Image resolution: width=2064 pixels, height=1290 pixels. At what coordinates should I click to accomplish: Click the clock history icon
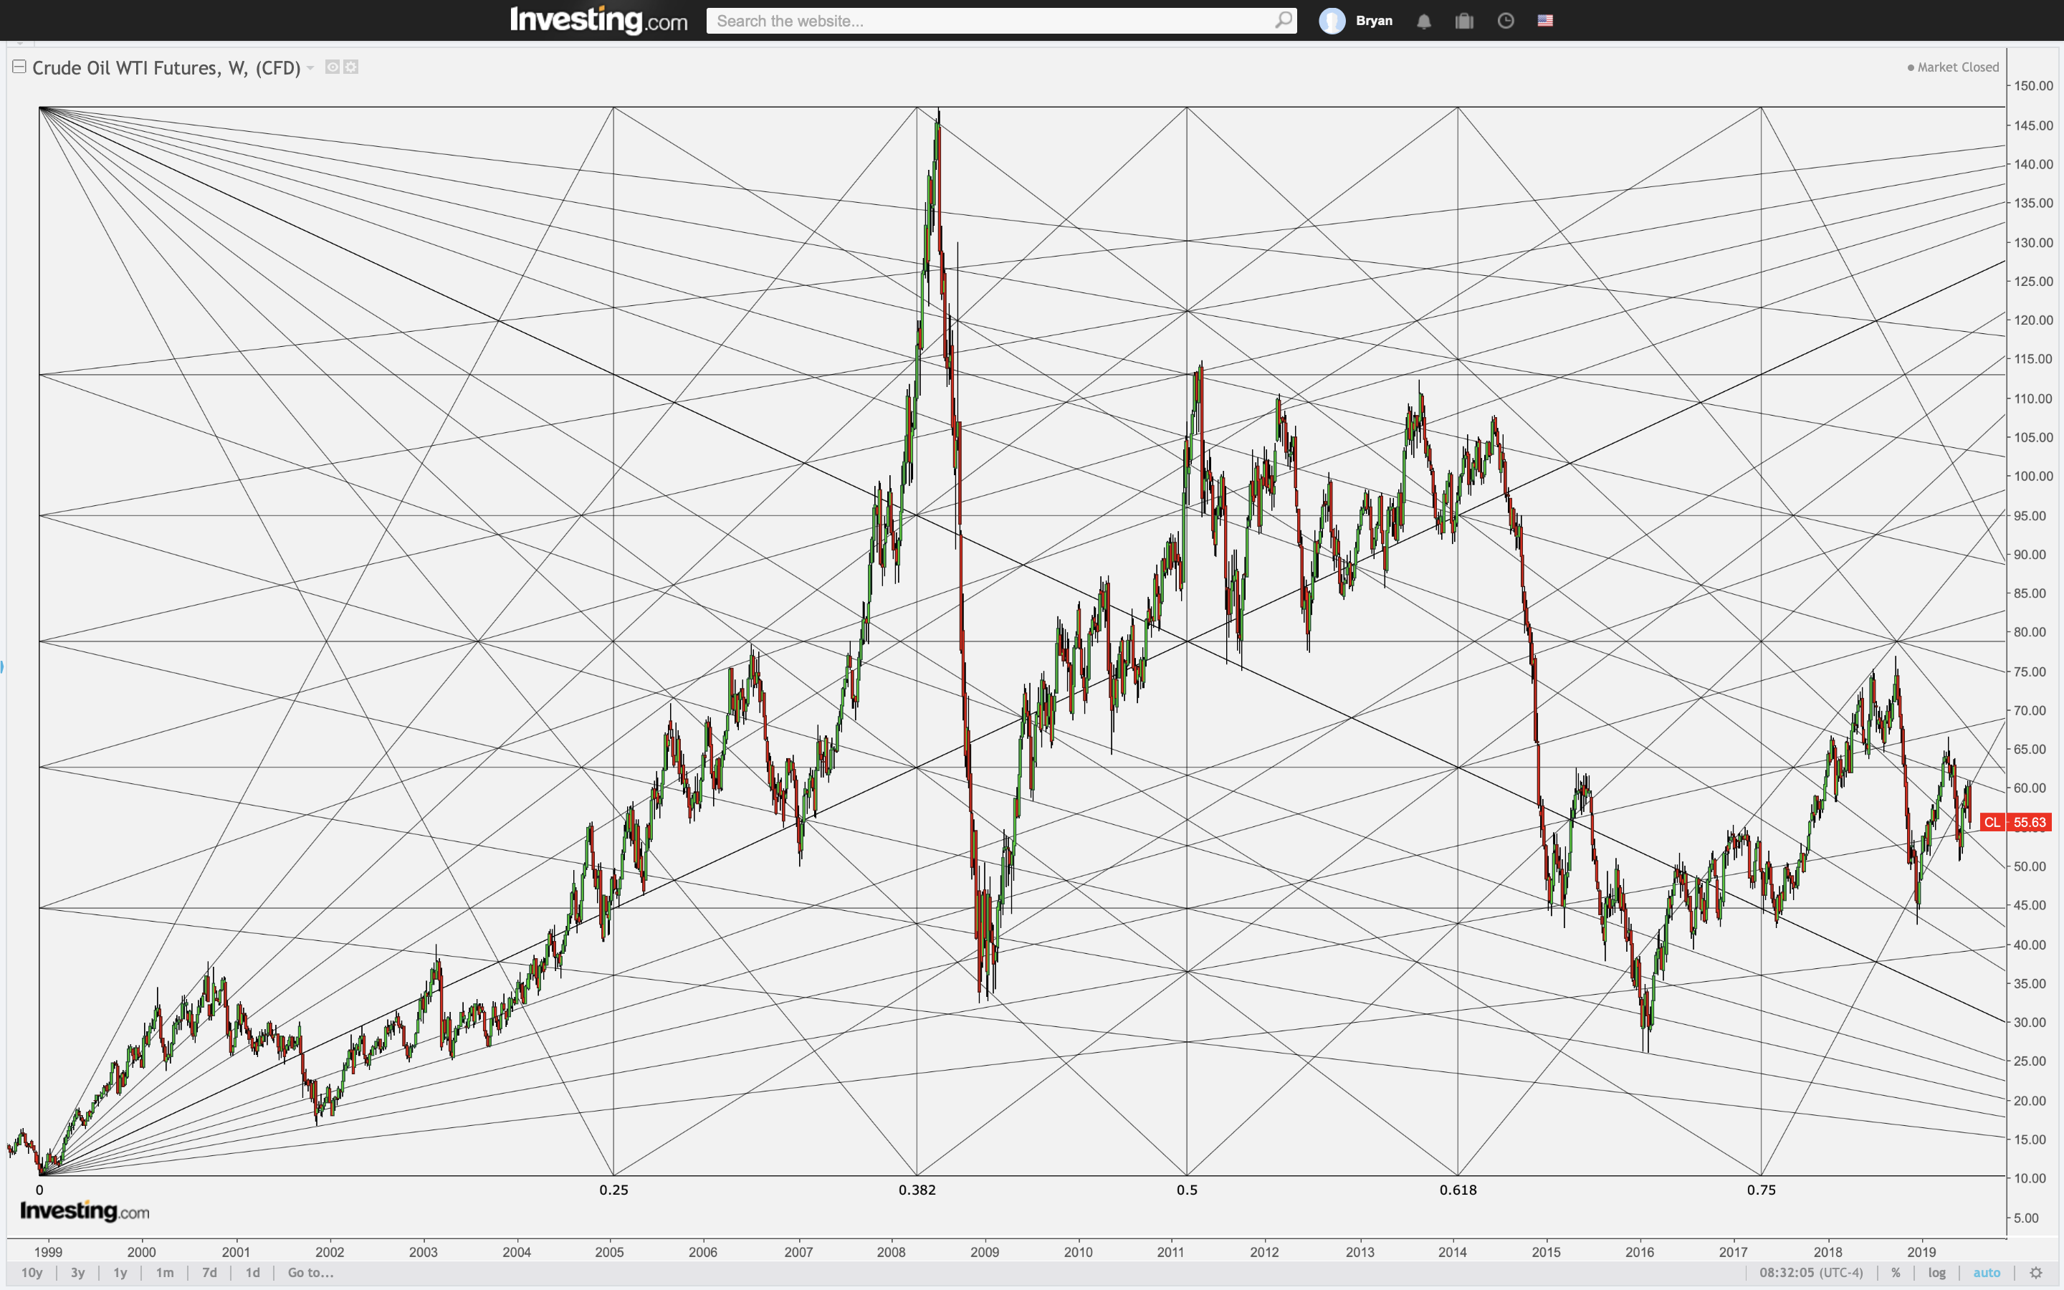1505,21
